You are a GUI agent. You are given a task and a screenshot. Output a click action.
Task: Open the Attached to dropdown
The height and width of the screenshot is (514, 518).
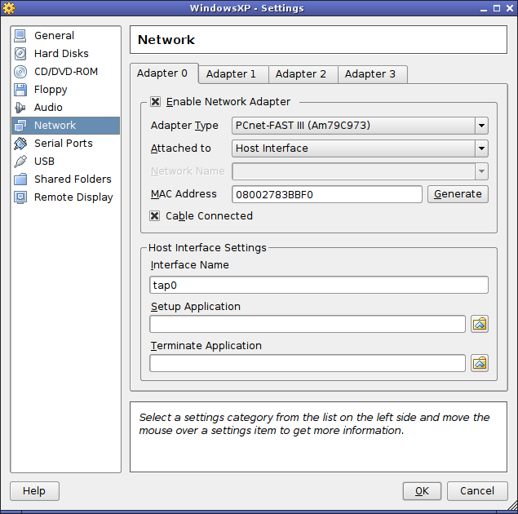(360, 148)
